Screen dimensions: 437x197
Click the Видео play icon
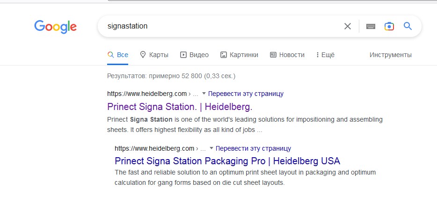coord(183,55)
